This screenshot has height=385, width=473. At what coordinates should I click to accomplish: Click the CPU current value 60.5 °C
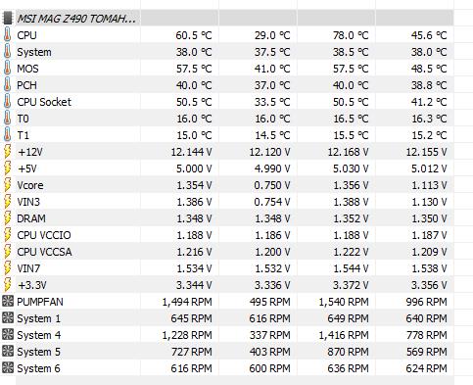point(194,35)
